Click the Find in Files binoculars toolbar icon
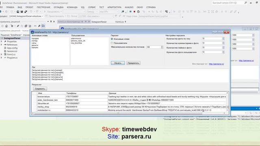This screenshot has height=146, width=260. click(123, 12)
